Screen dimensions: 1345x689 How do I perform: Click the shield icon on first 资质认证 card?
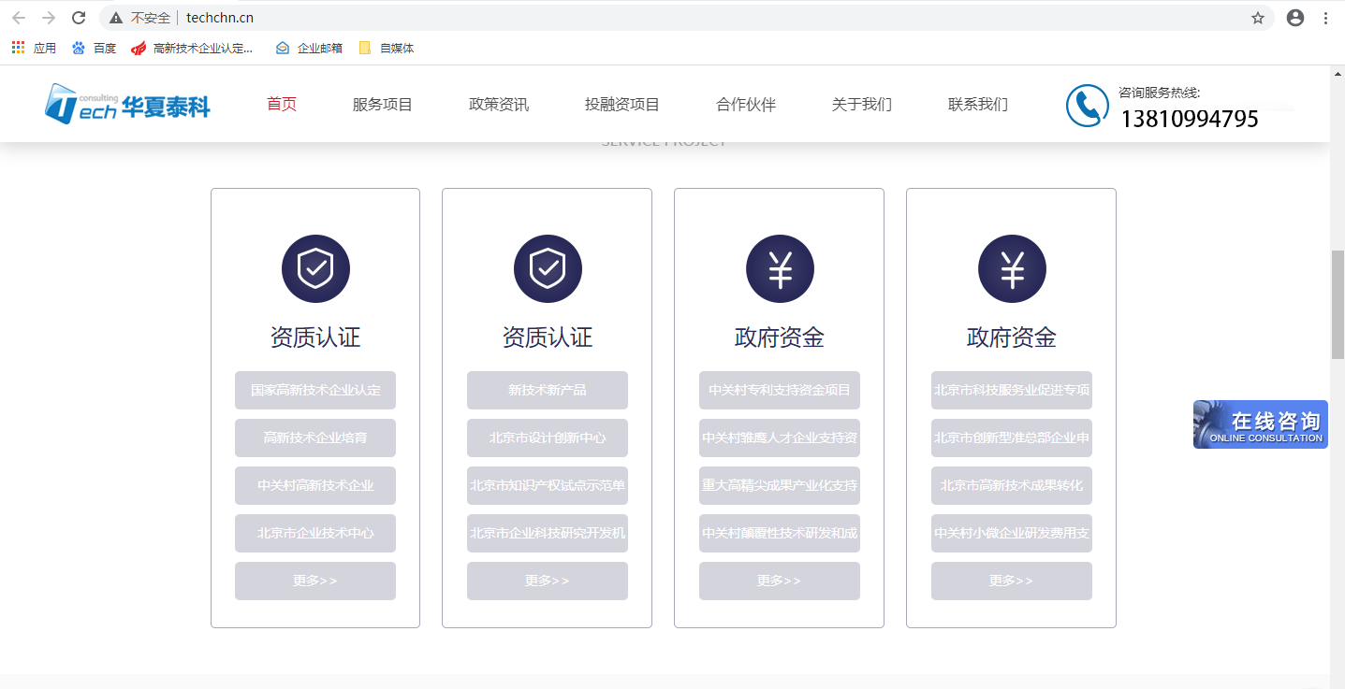315,268
